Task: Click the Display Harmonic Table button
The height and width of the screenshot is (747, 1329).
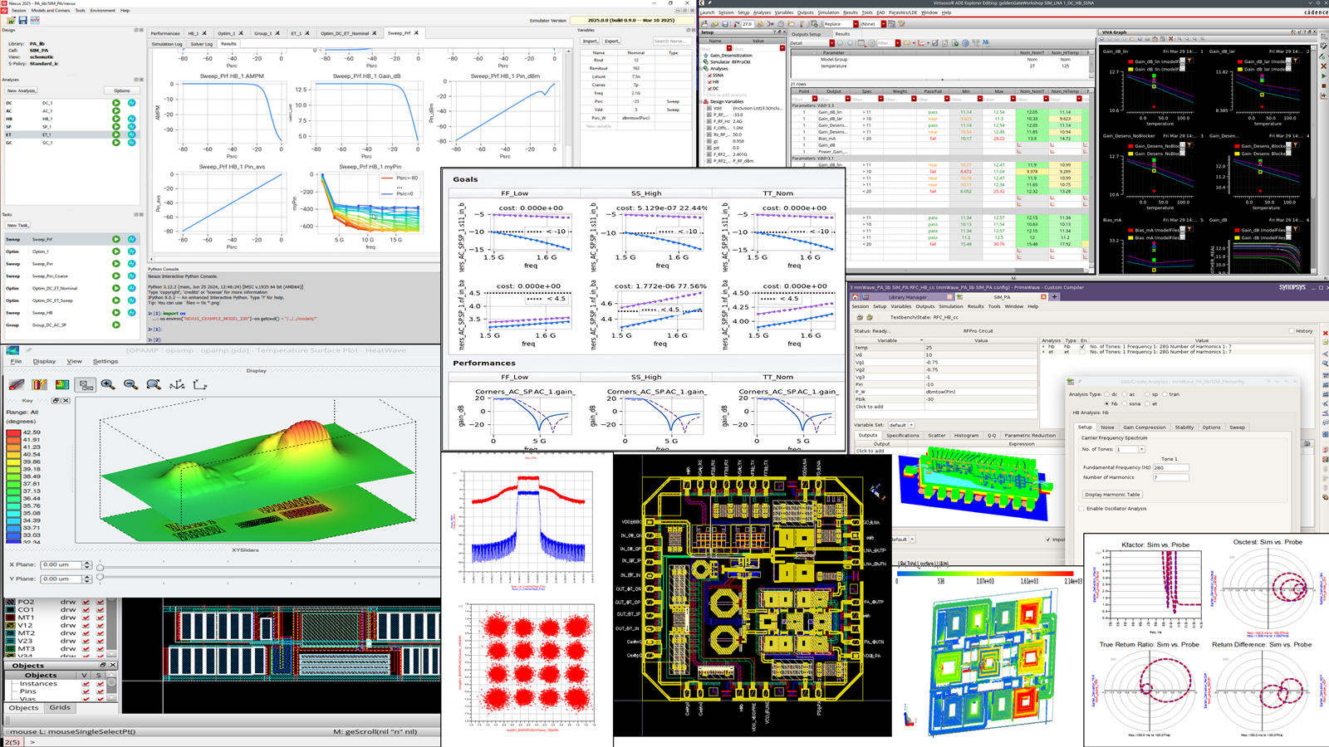Action: click(1113, 494)
